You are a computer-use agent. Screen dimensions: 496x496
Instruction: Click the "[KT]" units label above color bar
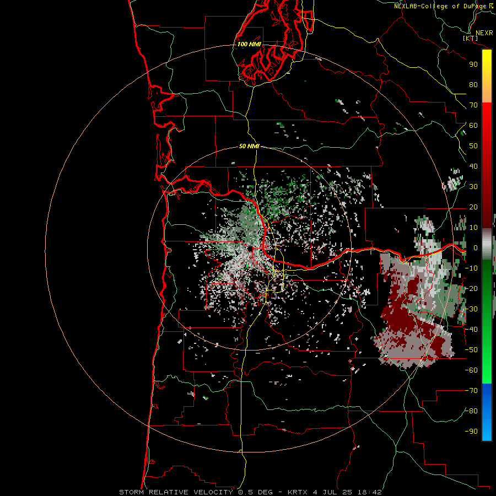(470, 39)
